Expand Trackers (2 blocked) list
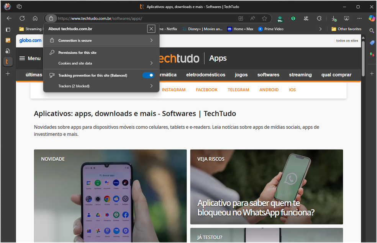377x243 pixels. [101, 86]
